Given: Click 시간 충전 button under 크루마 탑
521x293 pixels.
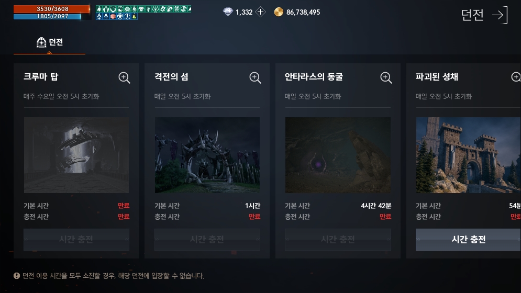Looking at the screenshot, I should click(76, 240).
